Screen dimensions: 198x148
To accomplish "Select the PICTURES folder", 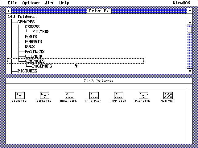I will (x=27, y=71).
